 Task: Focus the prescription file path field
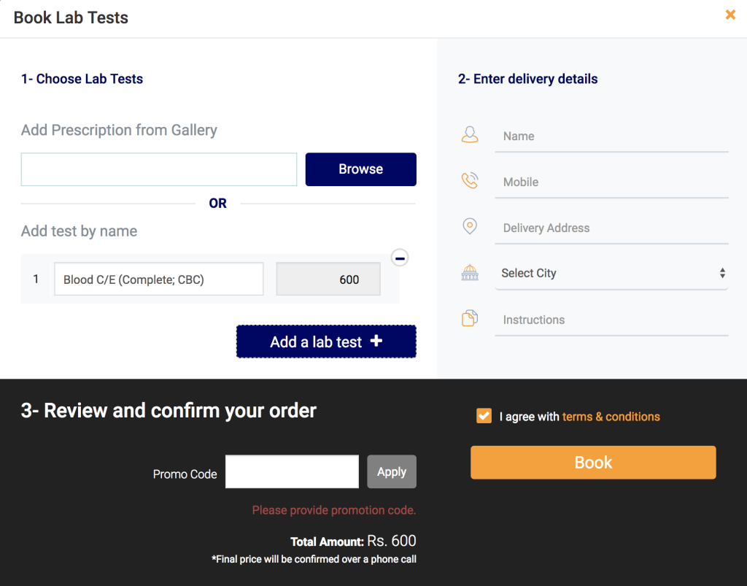[158, 169]
